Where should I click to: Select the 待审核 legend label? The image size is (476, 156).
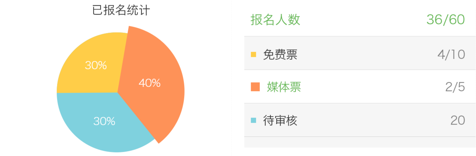[x=280, y=121]
